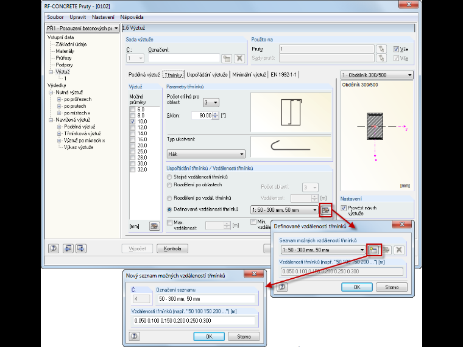
Task: Open the Nápověda menu
Action: [x=132, y=17]
